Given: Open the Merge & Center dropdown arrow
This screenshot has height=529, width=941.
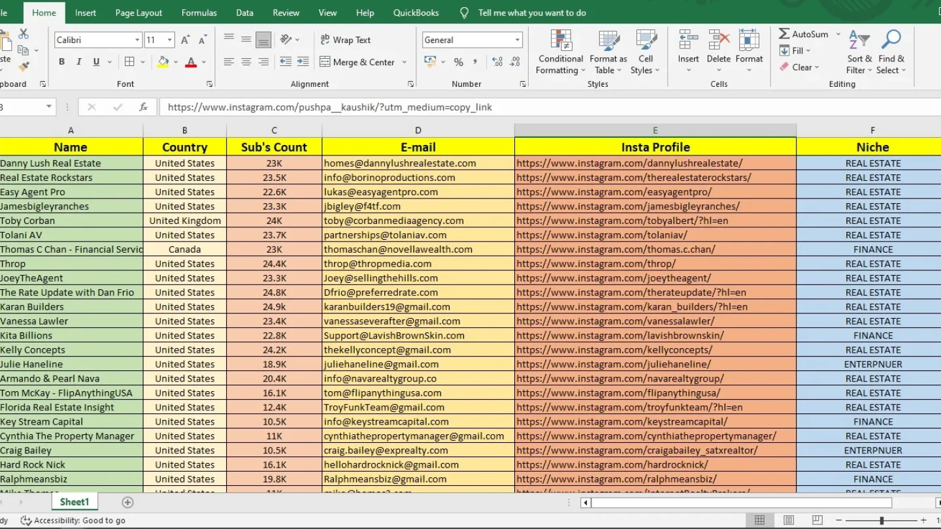Looking at the screenshot, I should coord(404,62).
